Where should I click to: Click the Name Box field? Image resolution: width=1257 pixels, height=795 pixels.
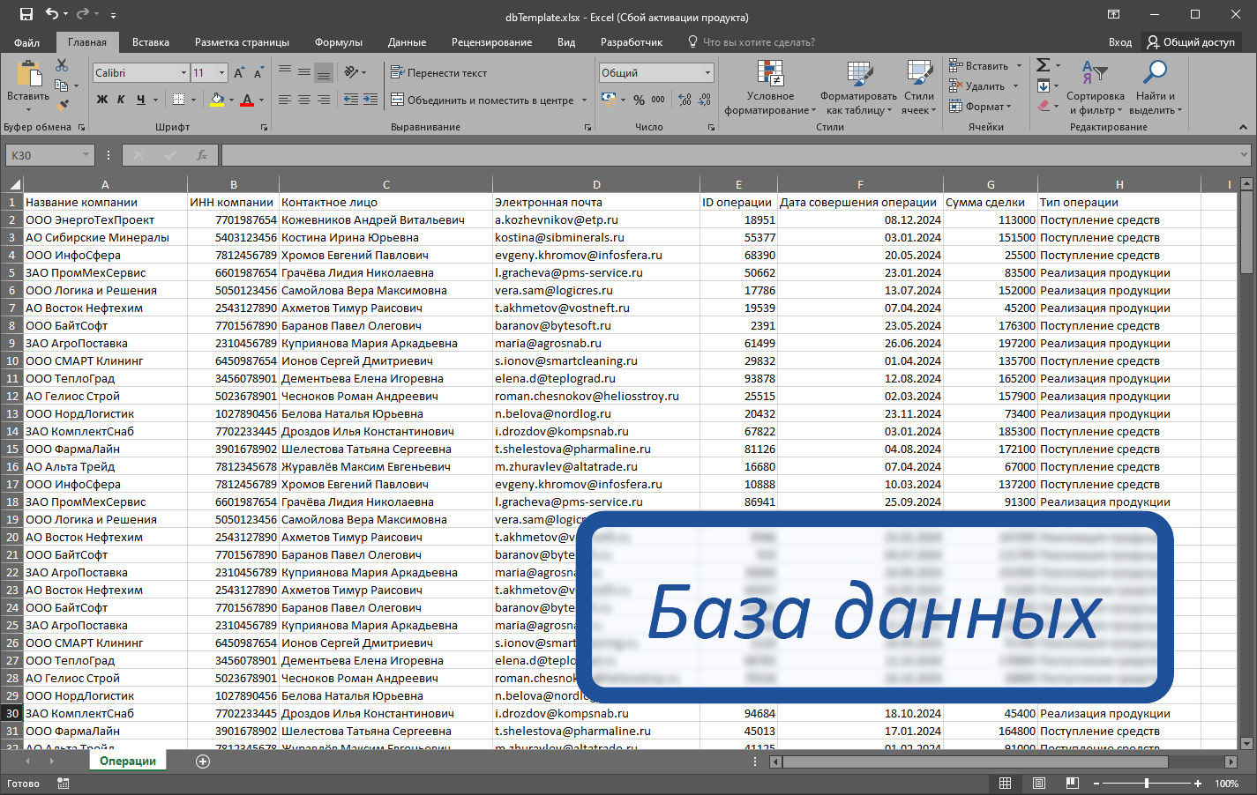(x=44, y=153)
